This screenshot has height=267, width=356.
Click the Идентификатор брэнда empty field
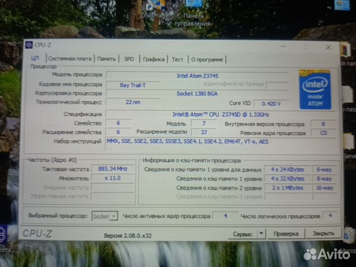click(277, 86)
